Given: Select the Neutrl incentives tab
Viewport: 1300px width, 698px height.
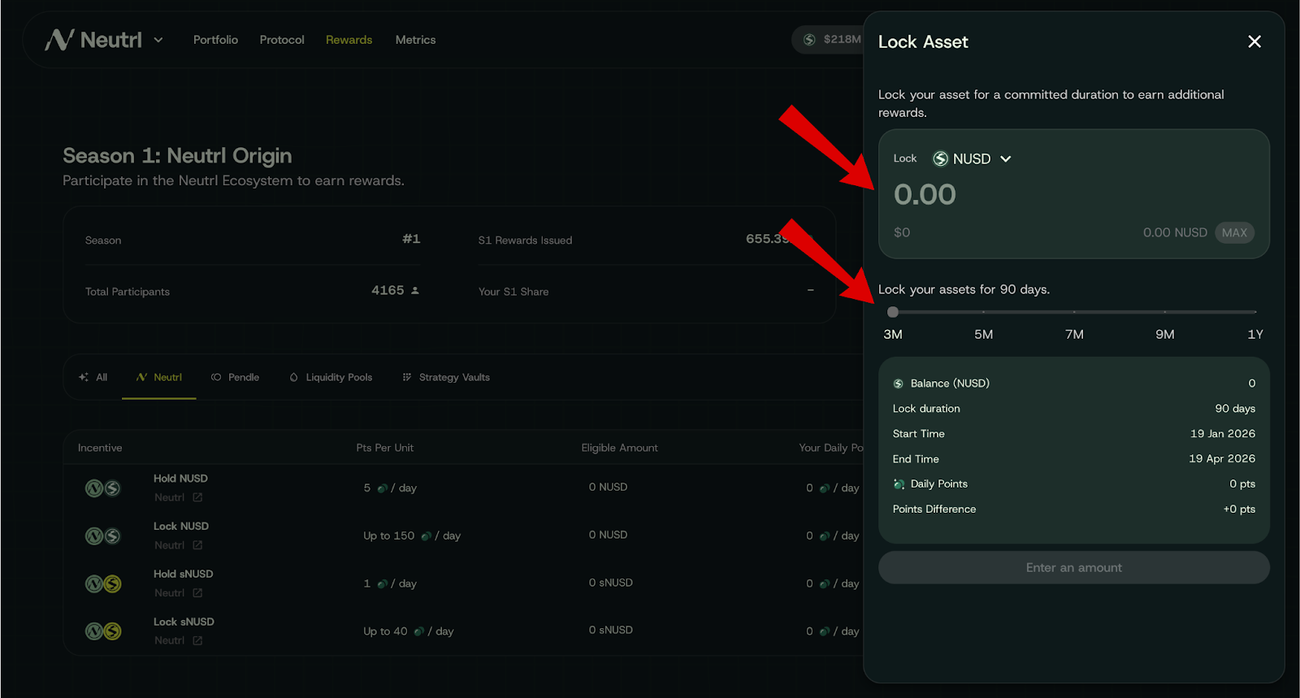Looking at the screenshot, I should pyautogui.click(x=159, y=377).
